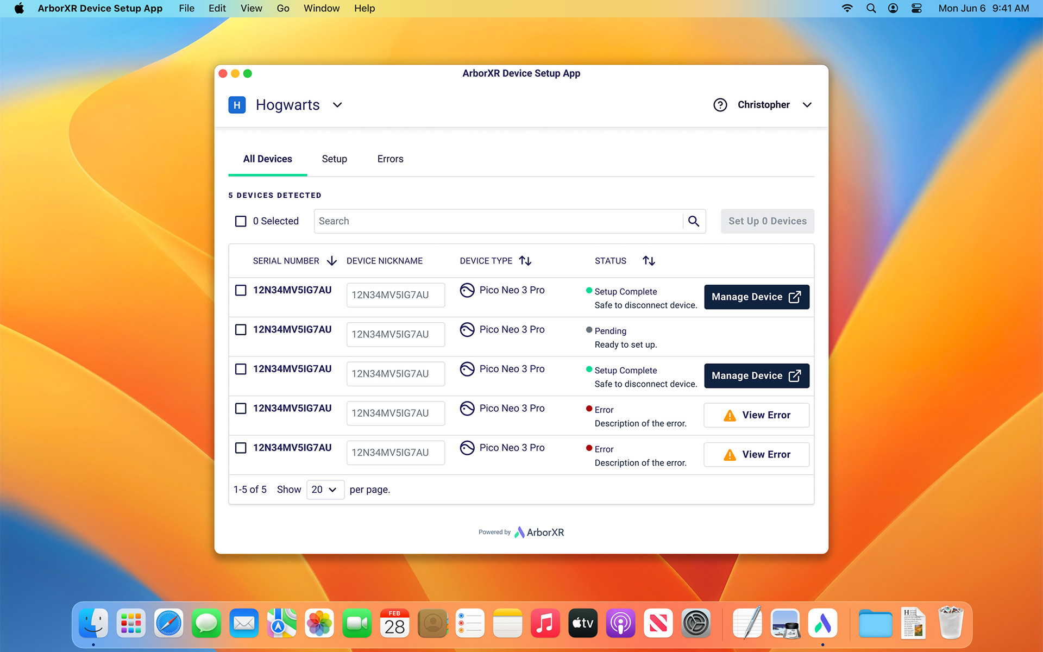Screen dimensions: 1043x652
Task: Open Maps from the dock
Action: point(281,623)
